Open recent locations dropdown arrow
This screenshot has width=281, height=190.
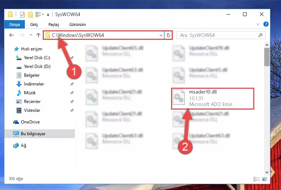click(x=31, y=35)
